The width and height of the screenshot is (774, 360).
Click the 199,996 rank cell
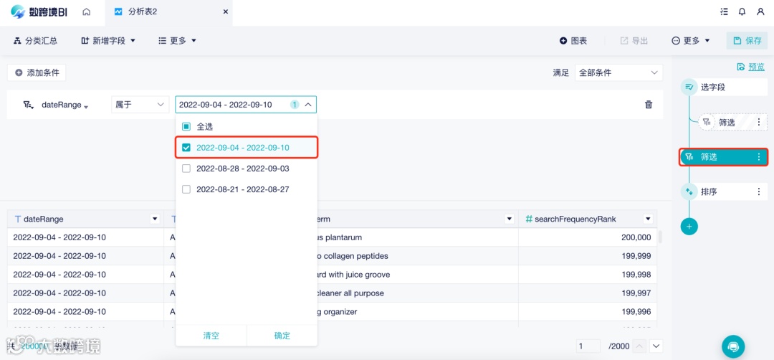point(588,312)
